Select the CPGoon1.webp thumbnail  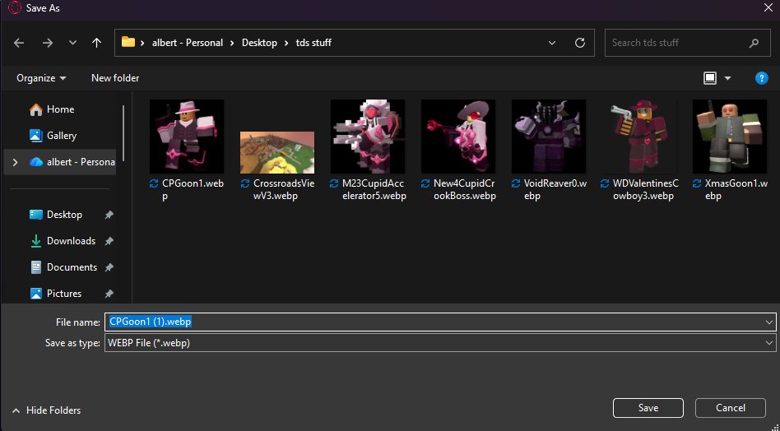pyautogui.click(x=187, y=137)
